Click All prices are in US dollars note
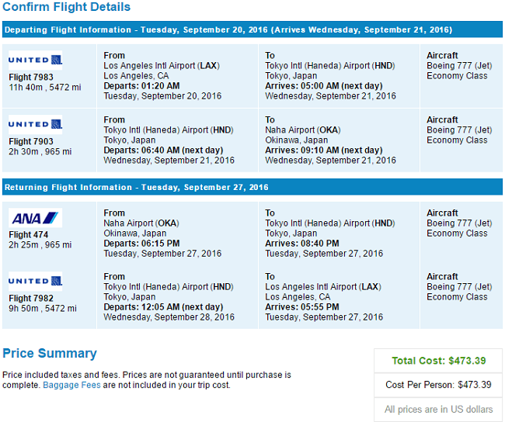505x422 pixels. coord(438,410)
